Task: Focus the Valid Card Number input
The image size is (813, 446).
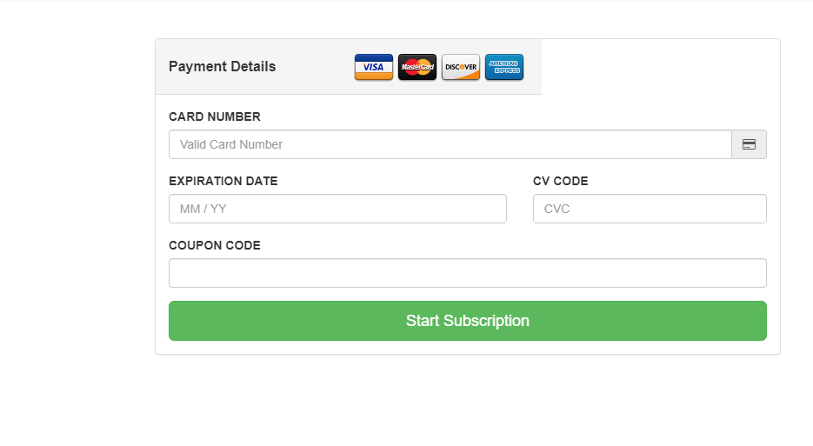Action: tap(450, 144)
